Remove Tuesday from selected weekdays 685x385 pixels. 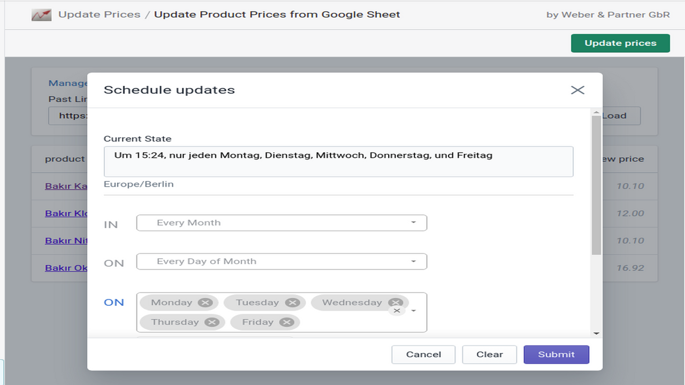pyautogui.click(x=293, y=302)
